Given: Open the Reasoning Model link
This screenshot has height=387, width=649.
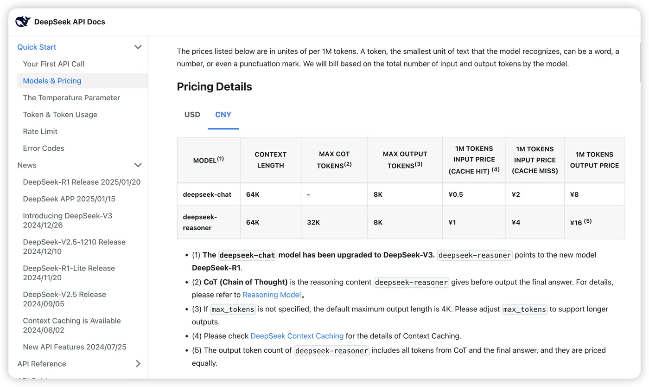Looking at the screenshot, I should (x=272, y=295).
